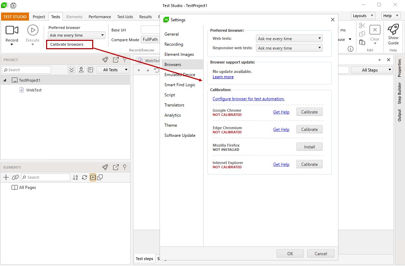The width and height of the screenshot is (405, 266).
Task: Open Configure browser for test automation link
Action: click(x=249, y=99)
